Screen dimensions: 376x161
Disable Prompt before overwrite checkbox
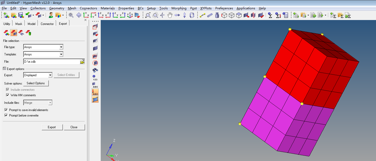point(6,115)
